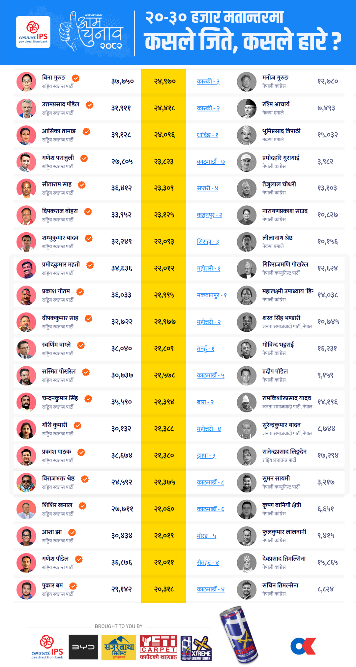
Task: Click मनोज गुरुङ's grayscale photo
Action: (x=247, y=82)
